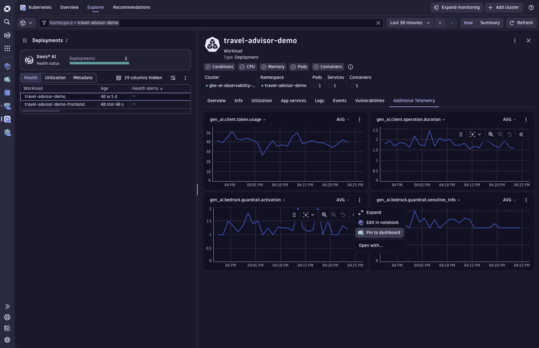Open the Last 30 minutes timeframe dropdown
The width and height of the screenshot is (539, 348).
(x=409, y=23)
